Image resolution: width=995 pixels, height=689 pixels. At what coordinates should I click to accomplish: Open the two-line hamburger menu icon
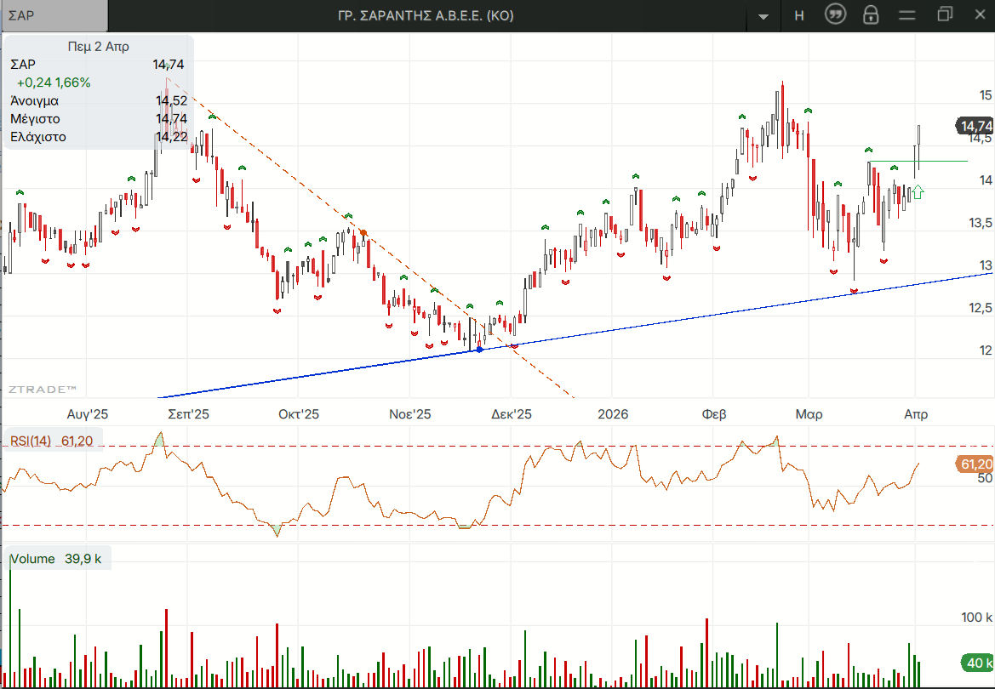[907, 15]
